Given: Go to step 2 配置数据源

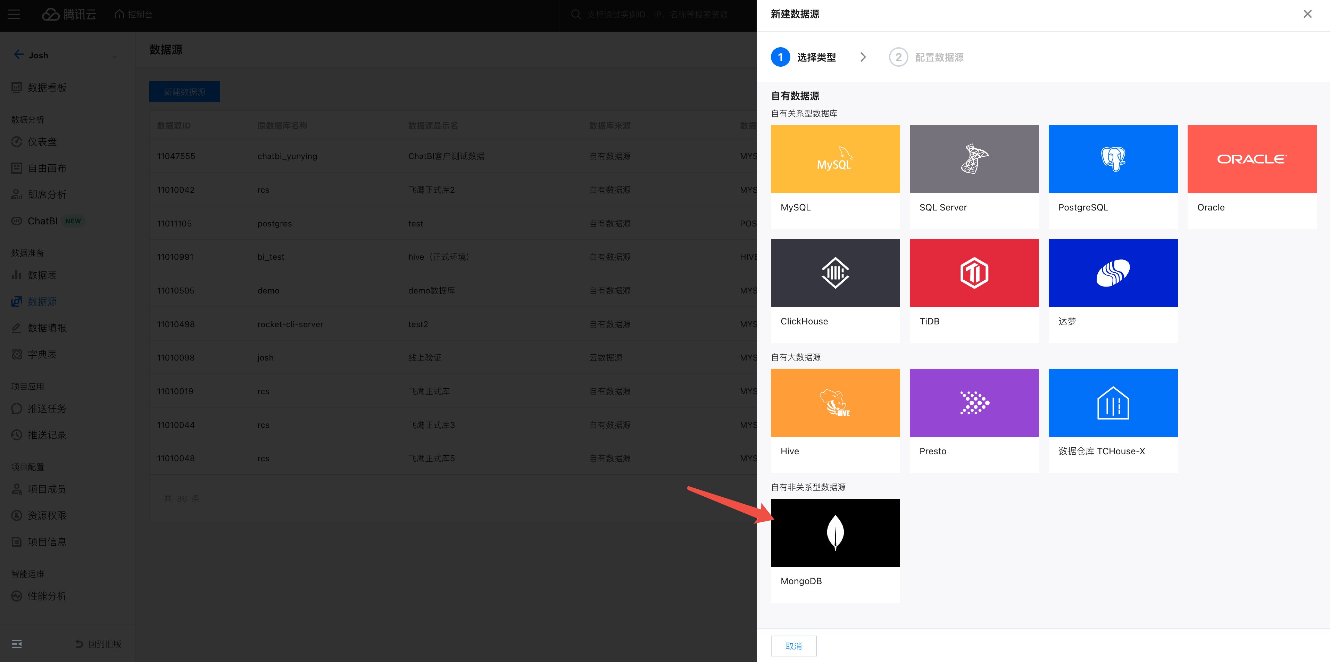Looking at the screenshot, I should click(926, 57).
